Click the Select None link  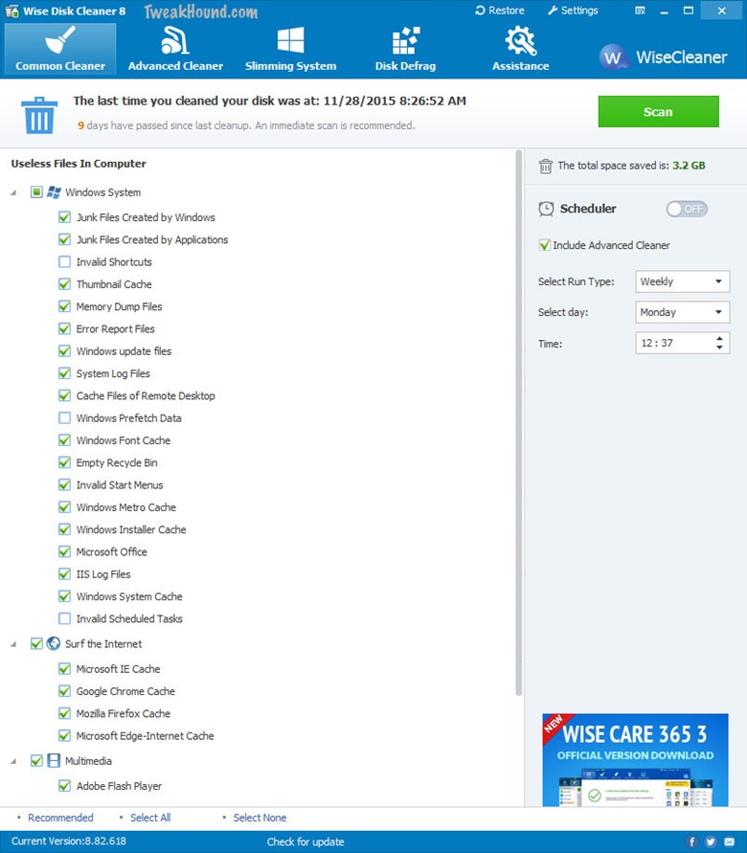coord(260,818)
